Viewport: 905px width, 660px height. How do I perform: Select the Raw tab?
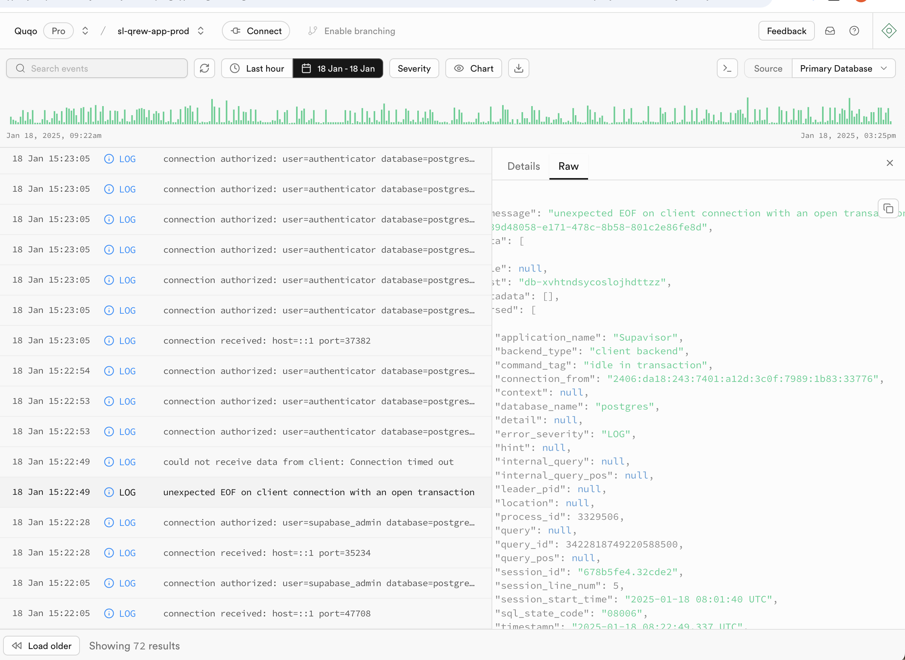(568, 166)
